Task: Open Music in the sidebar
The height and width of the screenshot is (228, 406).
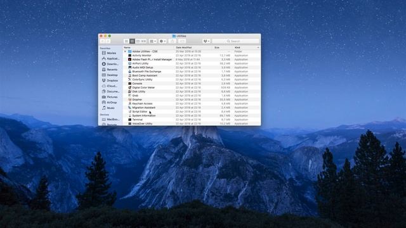Action: [x=108, y=108]
